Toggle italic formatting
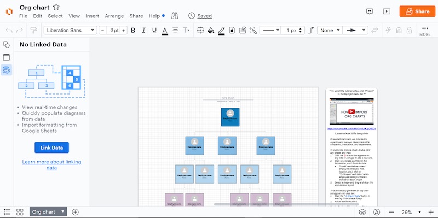438x218 pixels. [x=143, y=31]
